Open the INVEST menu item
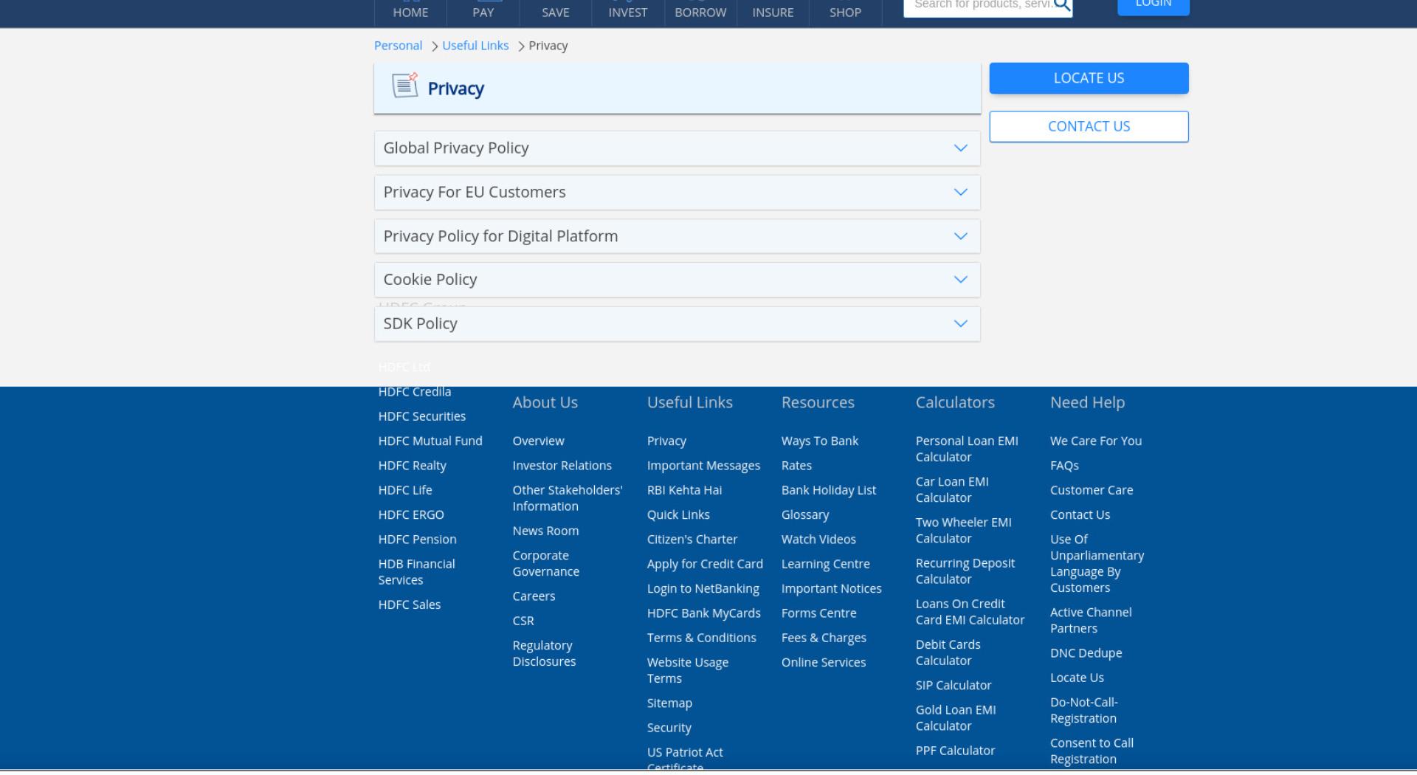Image resolution: width=1417 pixels, height=775 pixels. coord(628,13)
